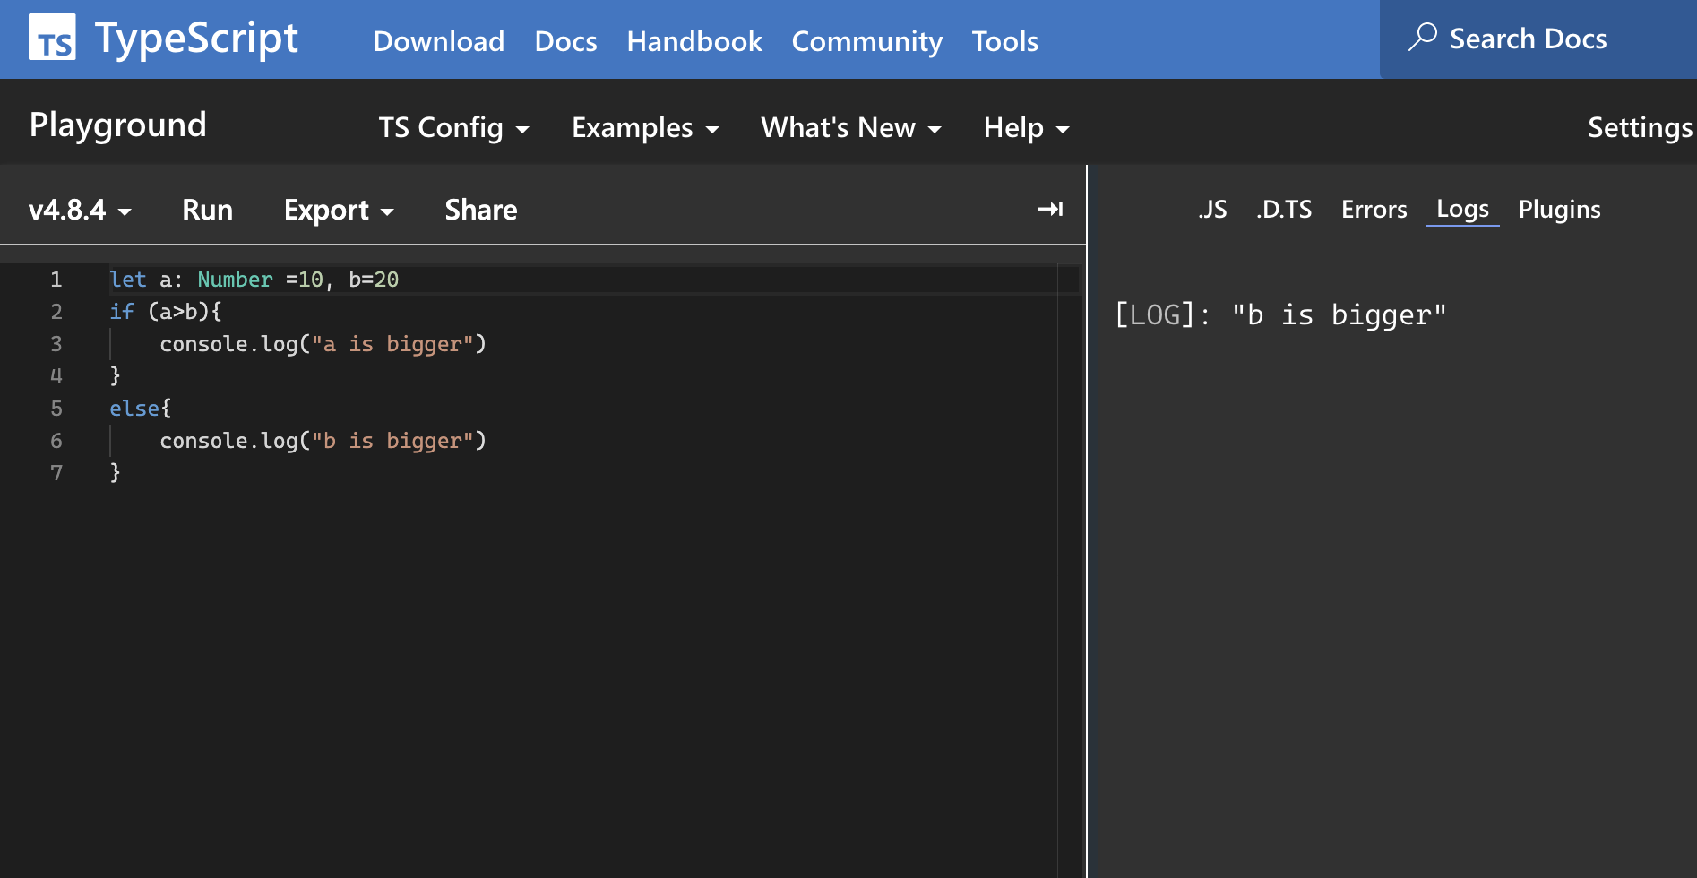Image resolution: width=1697 pixels, height=878 pixels.
Task: Expand the Examples menu
Action: [x=645, y=128]
